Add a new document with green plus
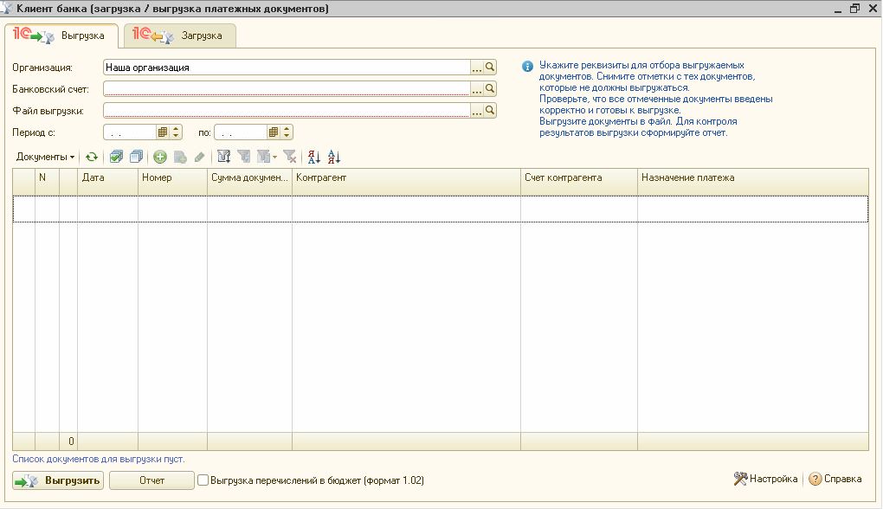This screenshot has width=883, height=509. [160, 157]
